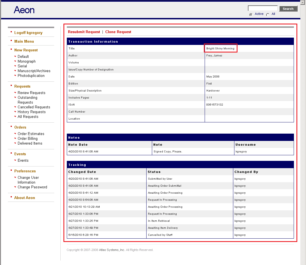
Task: Switch to Cancelled Requests
Action: [x=34, y=107]
